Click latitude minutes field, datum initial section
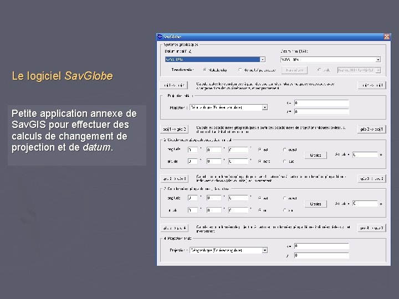399x299 pixels. pyautogui.click(x=214, y=161)
